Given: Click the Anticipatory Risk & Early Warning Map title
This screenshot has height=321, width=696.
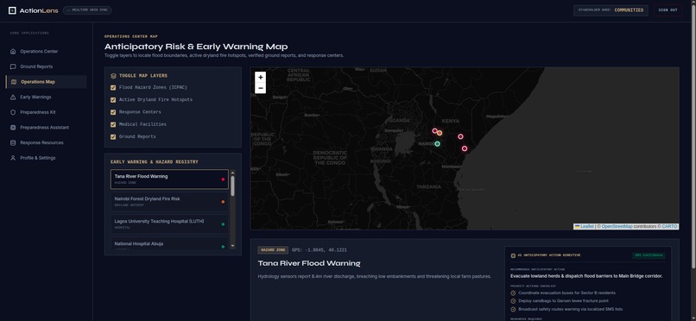Looking at the screenshot, I should (196, 47).
